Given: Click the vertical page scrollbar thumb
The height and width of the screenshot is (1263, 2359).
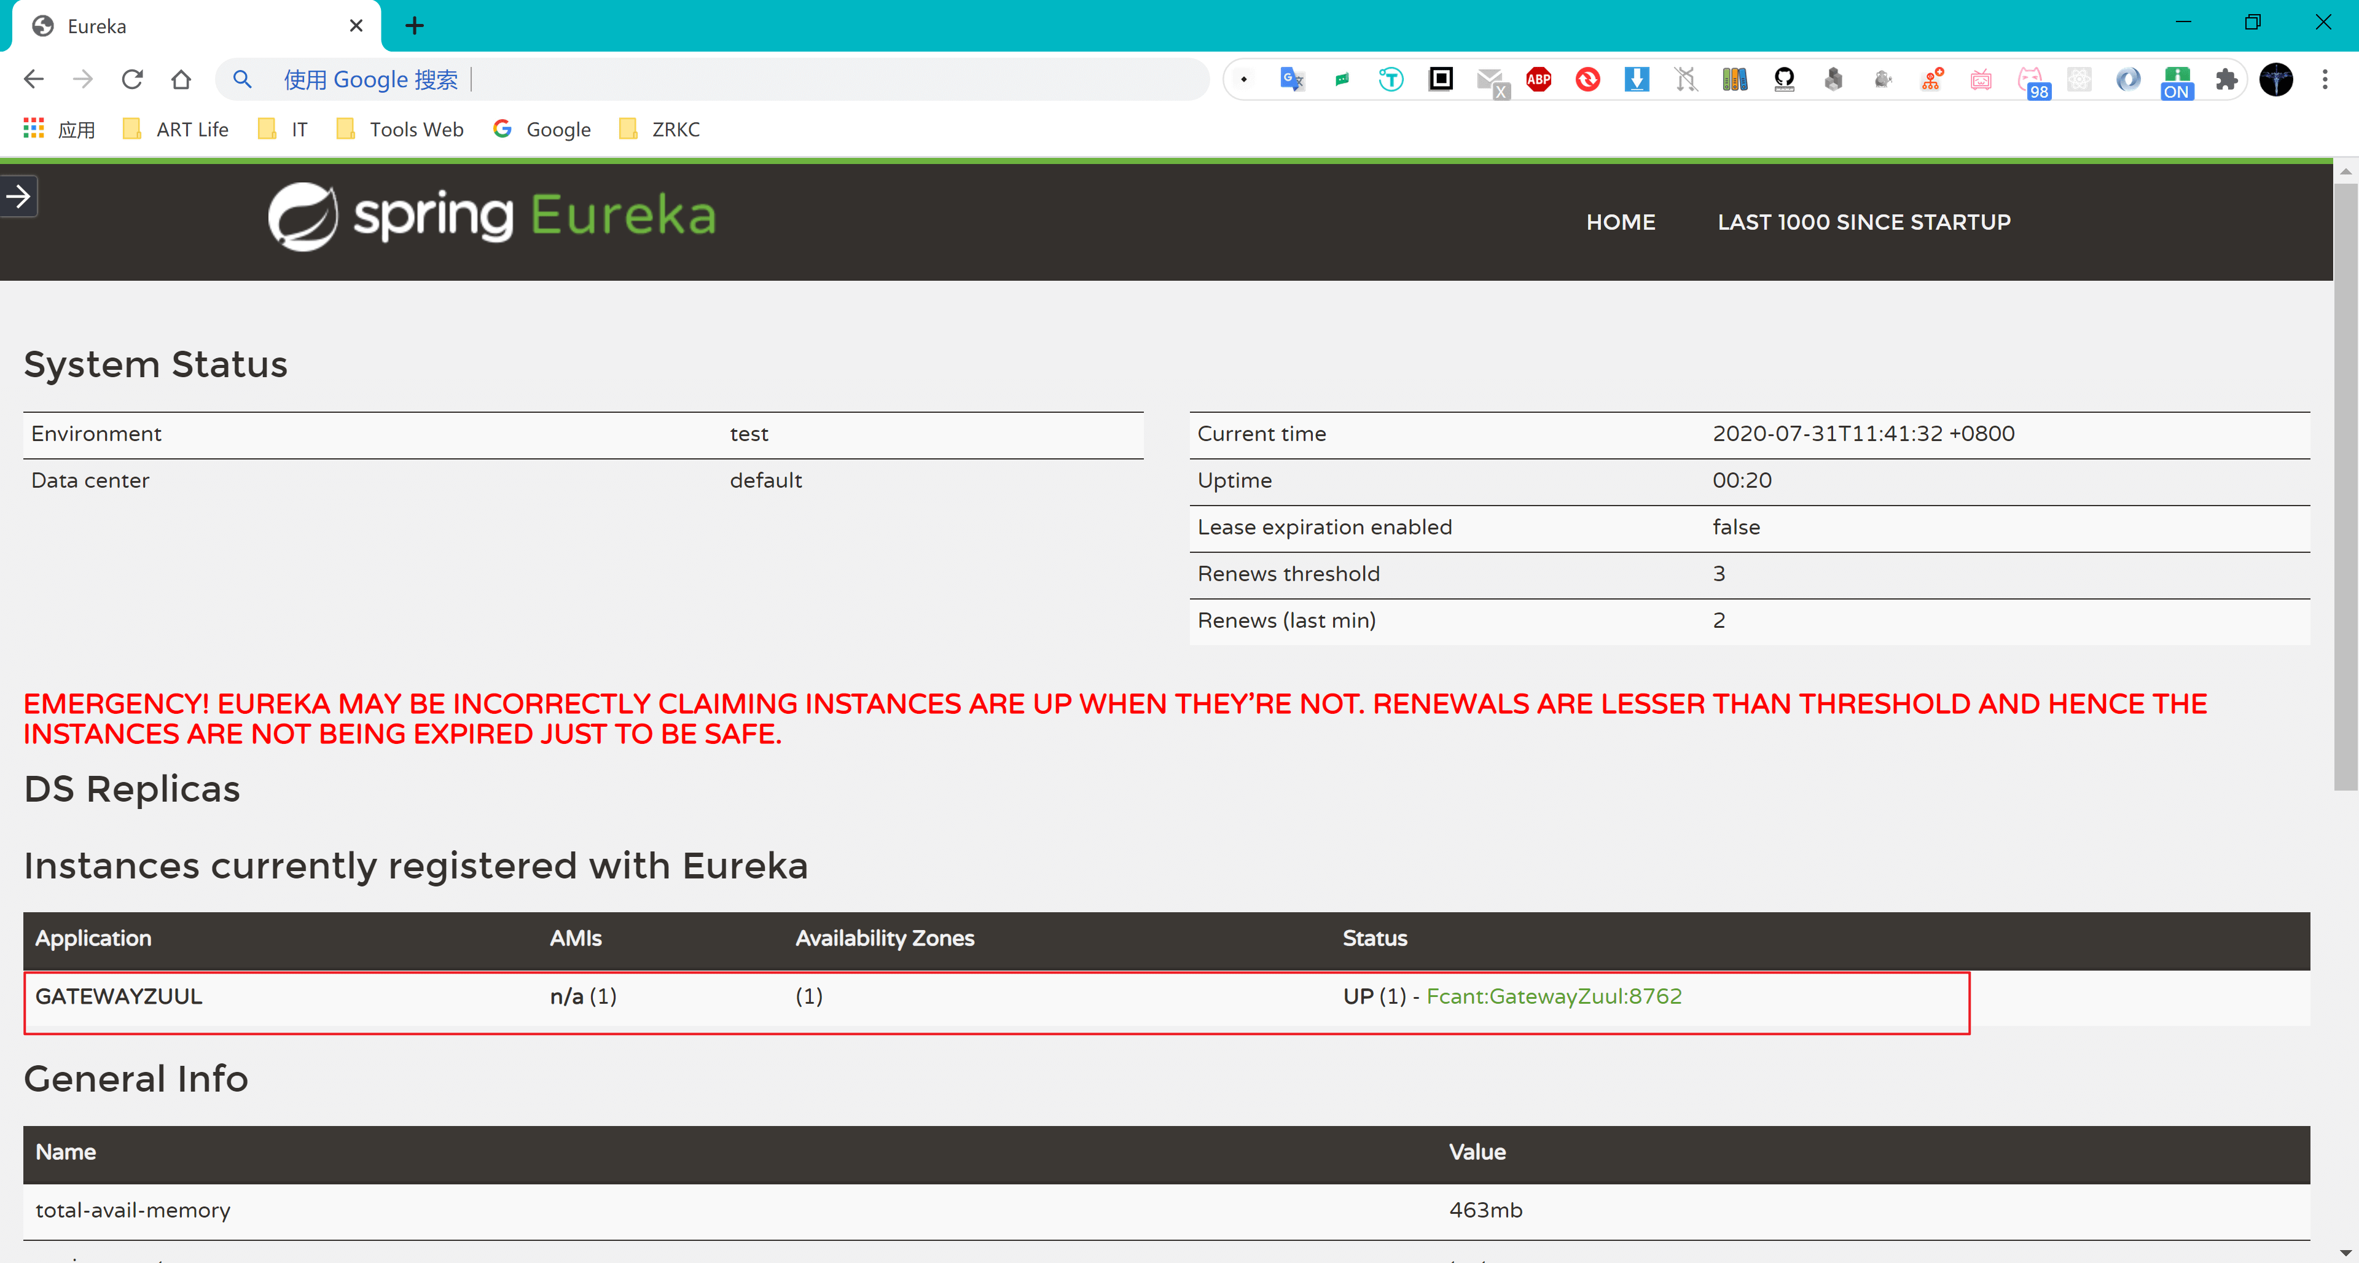Looking at the screenshot, I should 2345,485.
